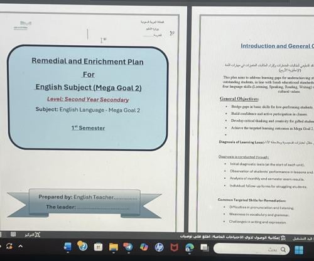The height and width of the screenshot is (261, 314).
Task: Open accessibility recommendations in status bar
Action: pyautogui.click(x=233, y=237)
